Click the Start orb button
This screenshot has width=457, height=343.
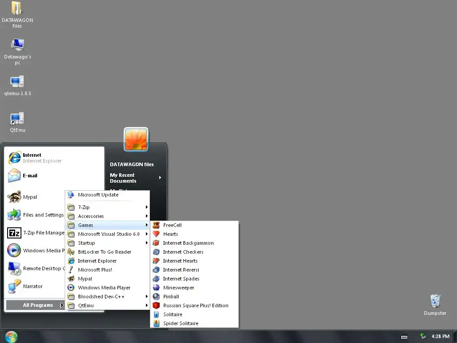click(11, 337)
